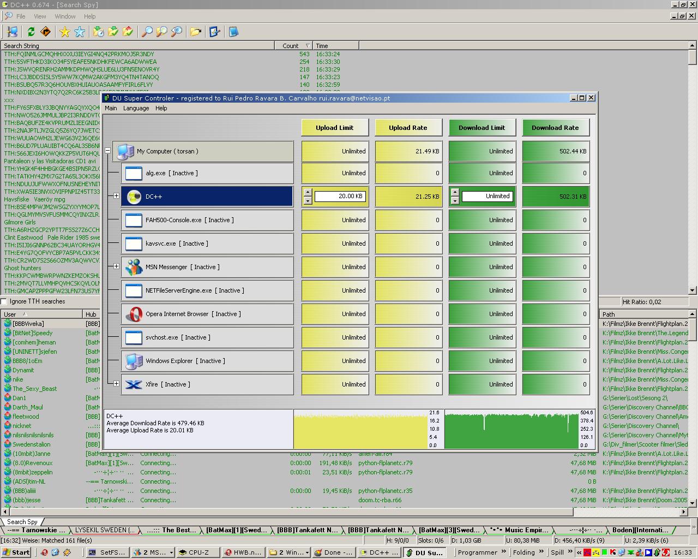The width and height of the screenshot is (698, 559).
Task: Open Favorite Users blue star icon
Action: [80, 32]
